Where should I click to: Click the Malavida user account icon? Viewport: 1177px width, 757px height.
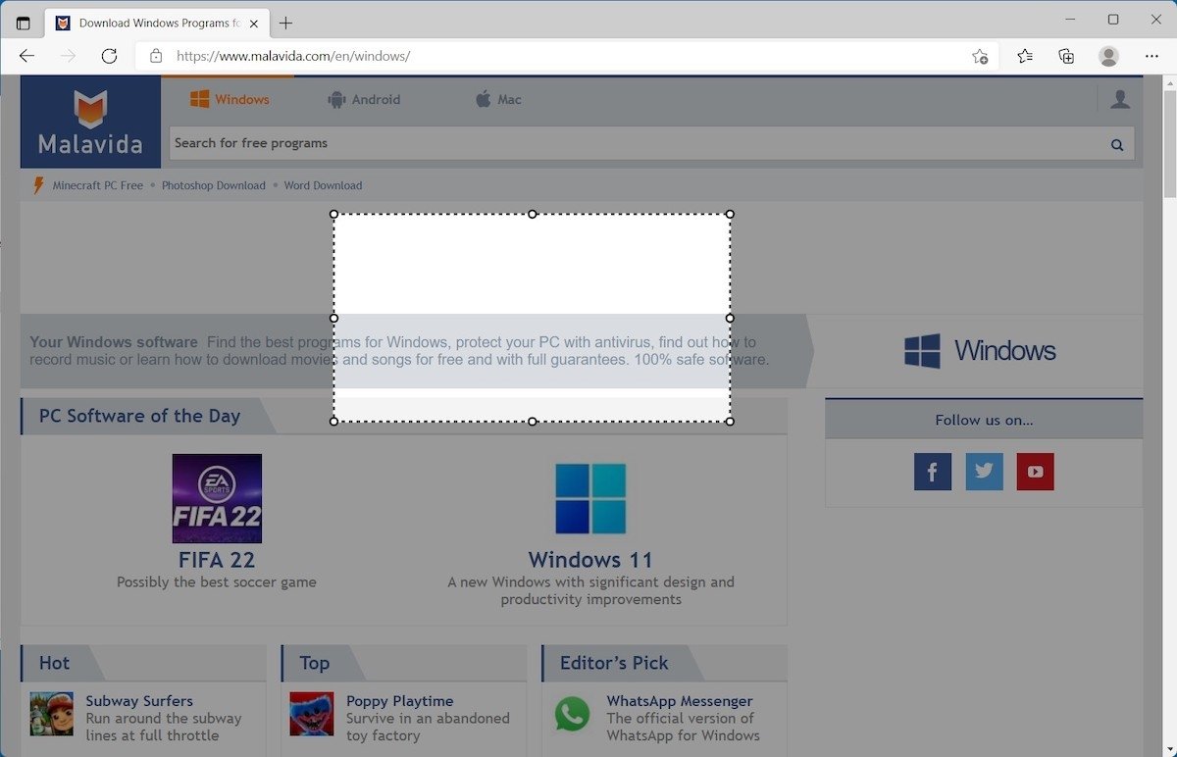1120,99
